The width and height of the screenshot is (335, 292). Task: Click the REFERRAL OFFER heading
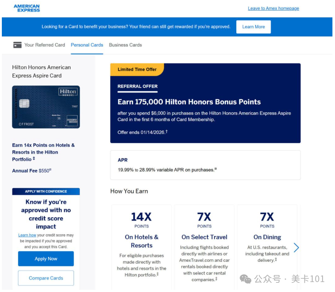tap(137, 87)
